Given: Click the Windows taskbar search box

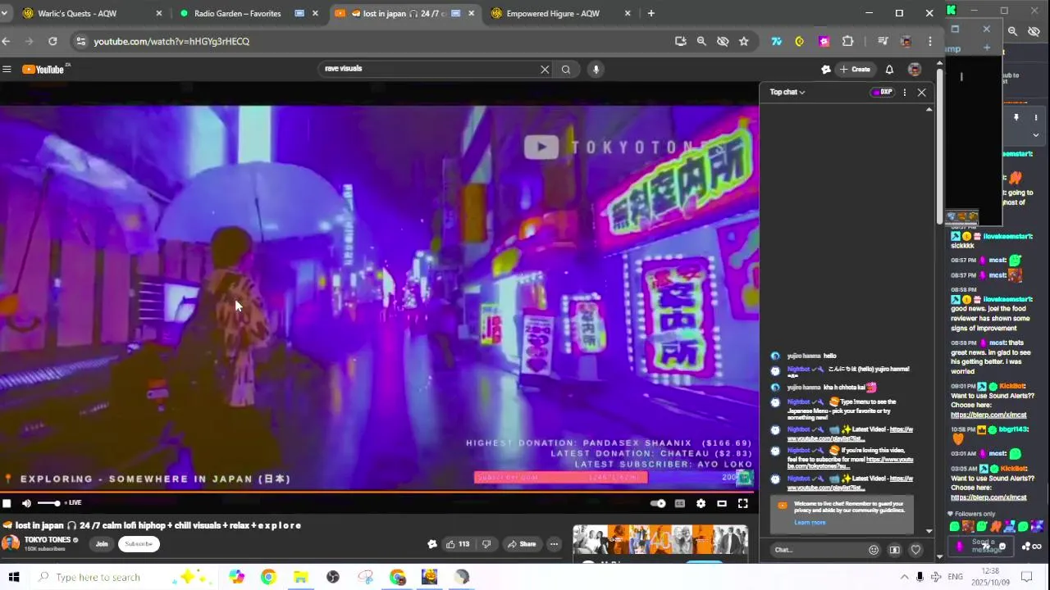Looking at the screenshot, I should click(123, 577).
